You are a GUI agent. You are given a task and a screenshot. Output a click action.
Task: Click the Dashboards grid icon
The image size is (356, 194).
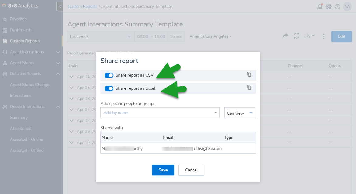click(5, 30)
